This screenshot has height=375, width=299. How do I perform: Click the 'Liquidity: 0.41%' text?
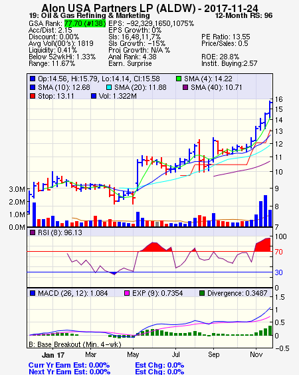pyautogui.click(x=52, y=50)
